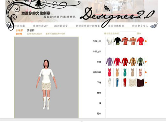Click the 重新打造我的Model link
The height and width of the screenshot is (122, 166).
click(55, 34)
